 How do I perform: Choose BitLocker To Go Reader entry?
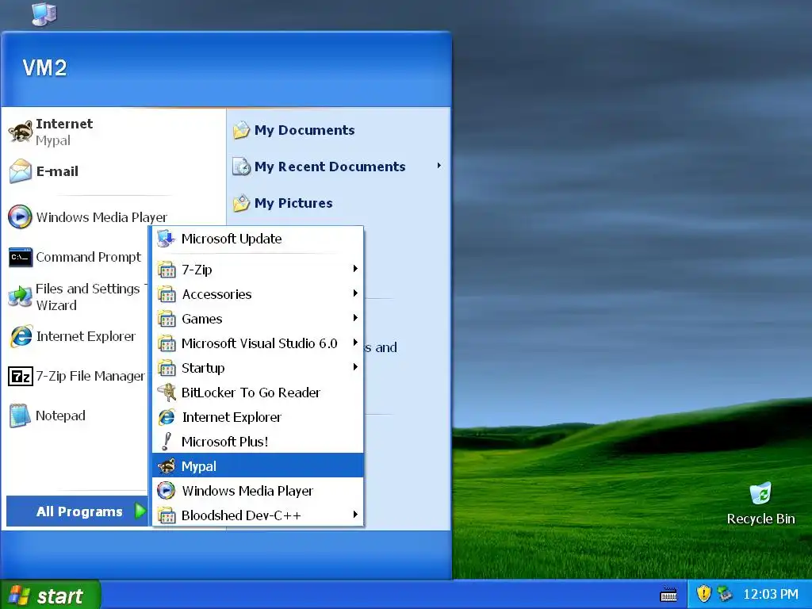pyautogui.click(x=258, y=393)
